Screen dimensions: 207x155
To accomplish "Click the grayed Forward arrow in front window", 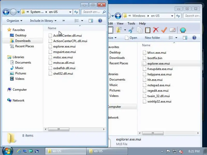I will tap(13, 12).
